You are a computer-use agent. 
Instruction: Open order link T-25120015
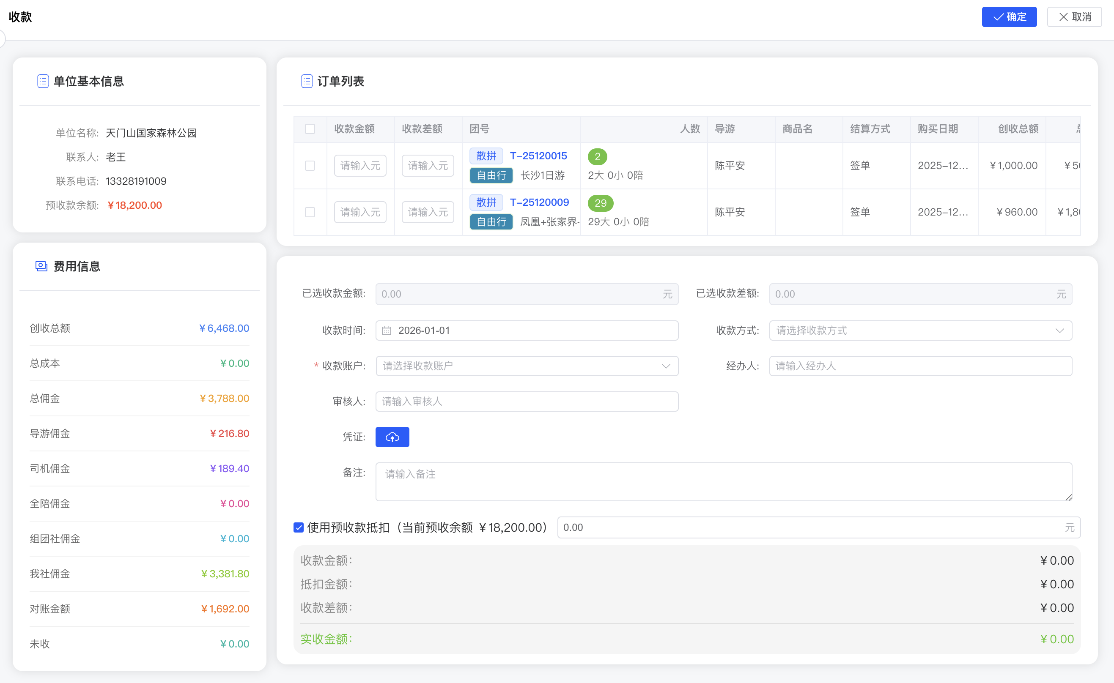538,156
